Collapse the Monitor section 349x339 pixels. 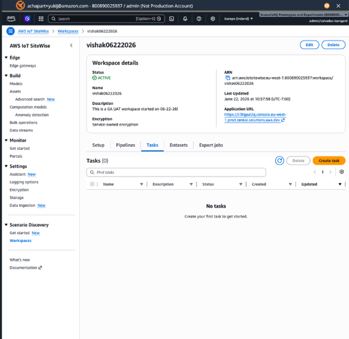[6, 140]
